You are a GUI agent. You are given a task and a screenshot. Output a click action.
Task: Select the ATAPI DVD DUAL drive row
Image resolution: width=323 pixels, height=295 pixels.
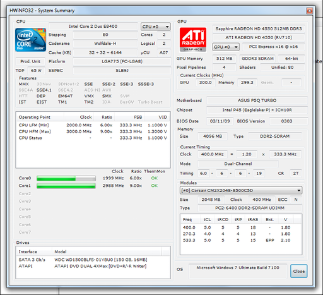coord(93,266)
